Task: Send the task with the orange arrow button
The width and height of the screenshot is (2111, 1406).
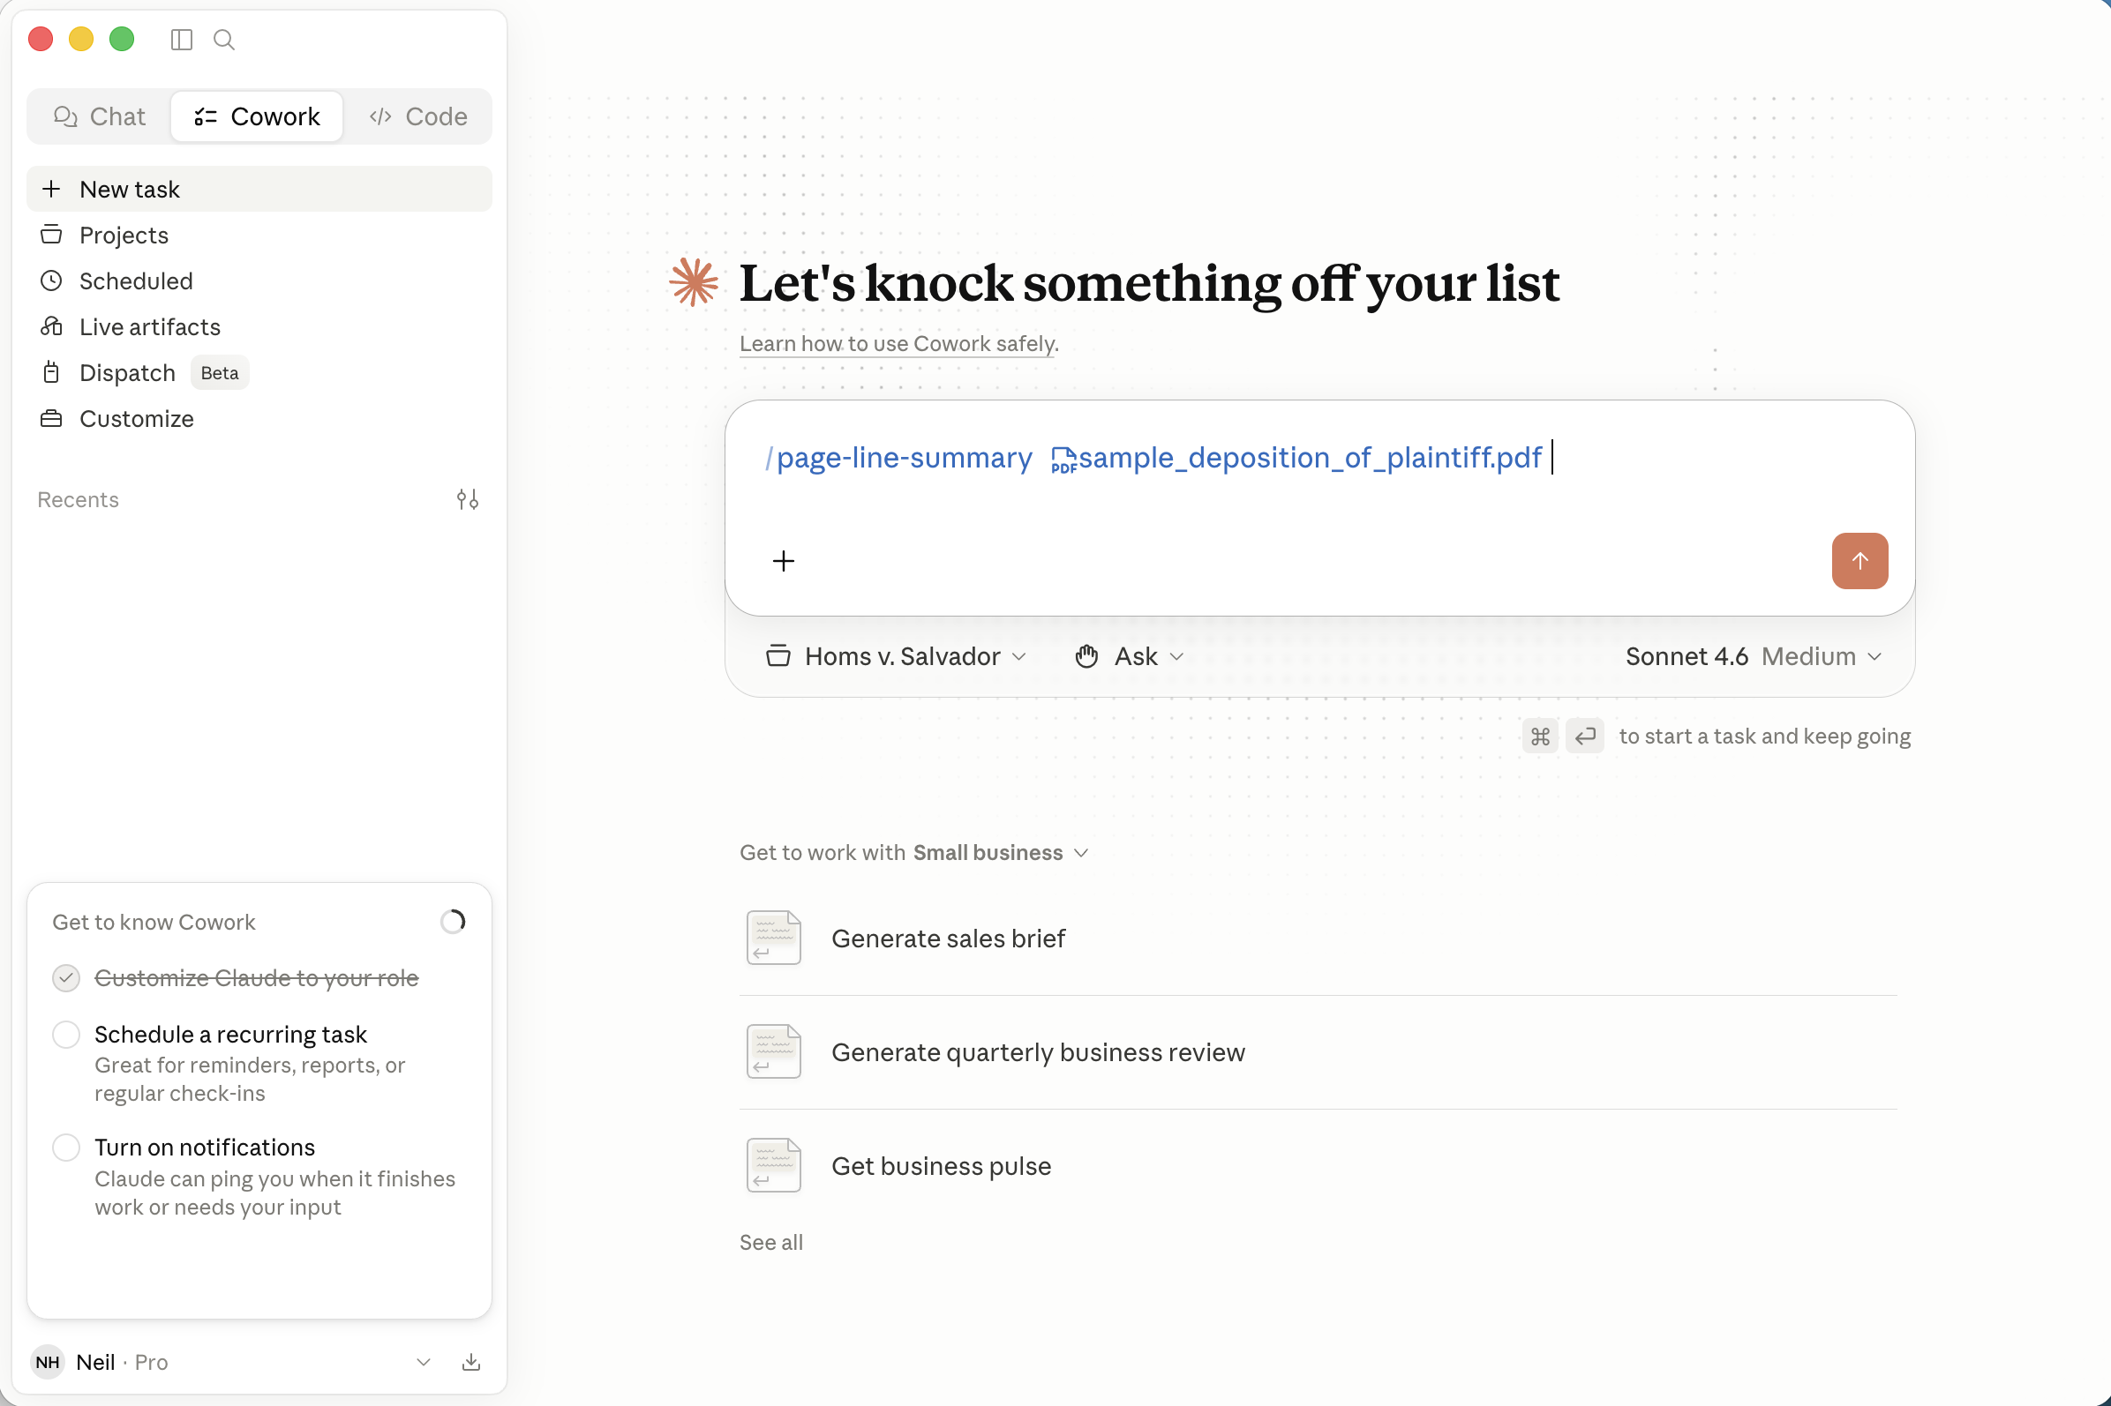Action: point(1859,561)
